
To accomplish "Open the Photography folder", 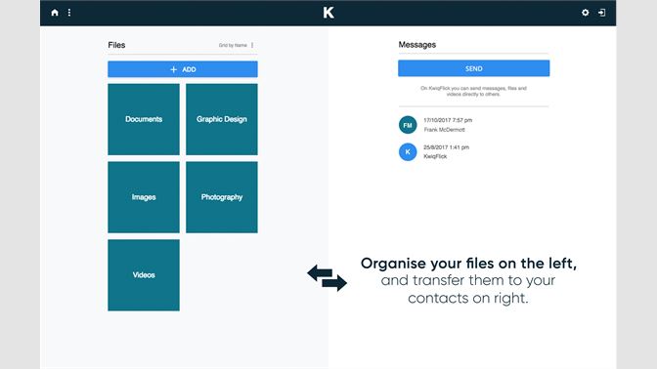I will [222, 197].
